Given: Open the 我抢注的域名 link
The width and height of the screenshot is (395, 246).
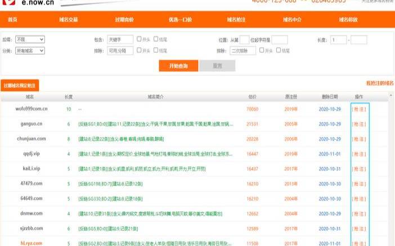Looking at the screenshot, I should 380,83.
